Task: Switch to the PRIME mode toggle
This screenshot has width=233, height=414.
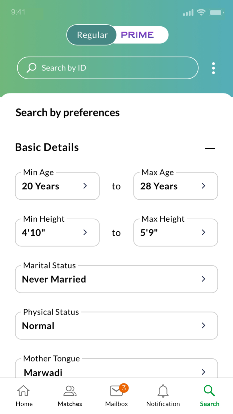Action: coord(137,35)
